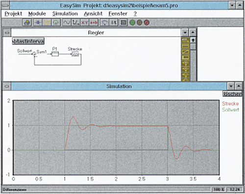Open the δt time step tool

coord(114,23)
